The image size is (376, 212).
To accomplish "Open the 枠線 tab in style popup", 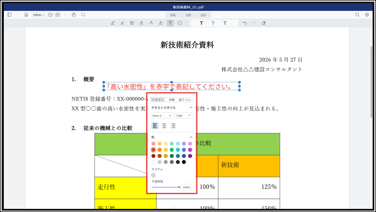I will (172, 100).
